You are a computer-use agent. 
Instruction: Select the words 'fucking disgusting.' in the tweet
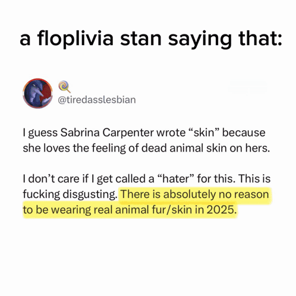[x=70, y=194]
